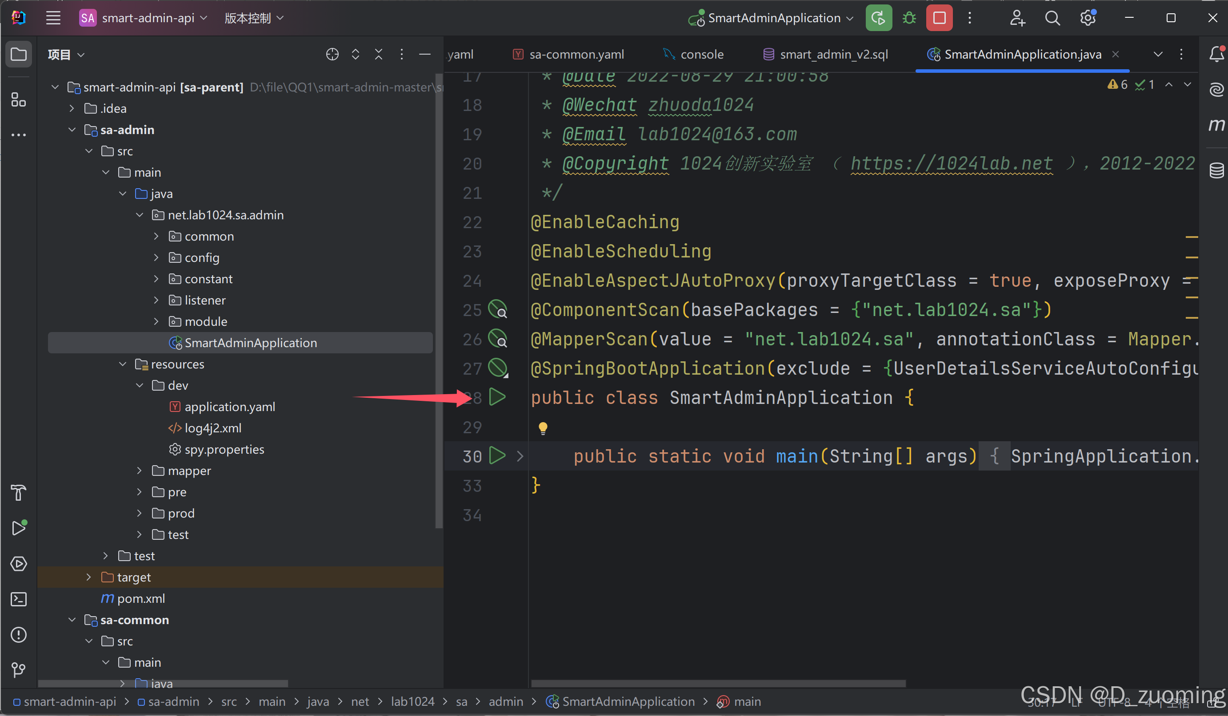This screenshot has height=716, width=1228.
Task: Hide the Project tool window
Action: click(x=424, y=54)
